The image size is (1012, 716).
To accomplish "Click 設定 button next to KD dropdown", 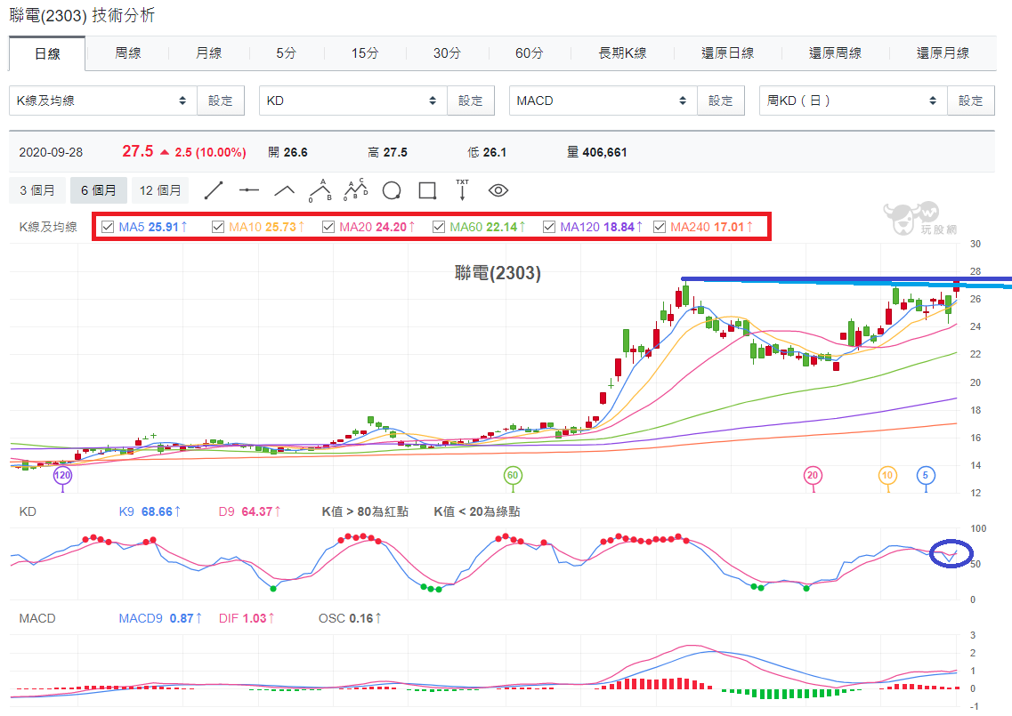I will (x=471, y=101).
